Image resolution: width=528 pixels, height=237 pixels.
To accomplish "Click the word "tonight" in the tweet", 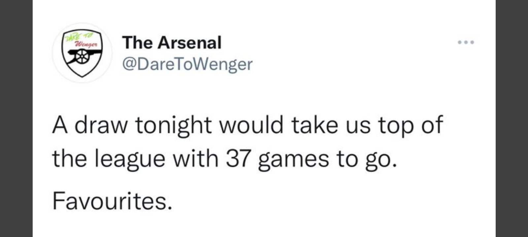I will tap(173, 125).
